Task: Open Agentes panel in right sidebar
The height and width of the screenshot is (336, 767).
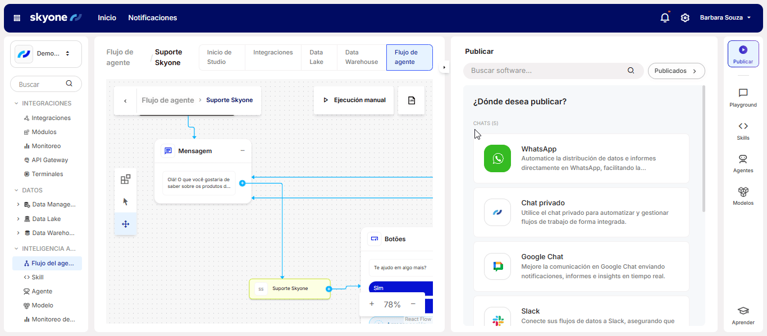Action: (x=743, y=163)
